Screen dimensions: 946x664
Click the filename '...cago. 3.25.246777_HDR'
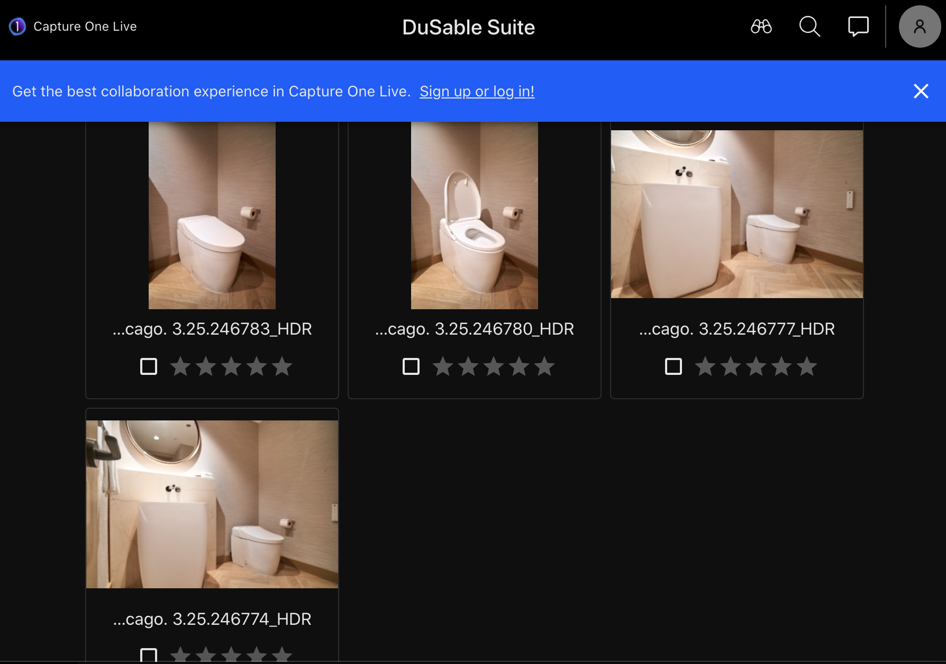[737, 329]
